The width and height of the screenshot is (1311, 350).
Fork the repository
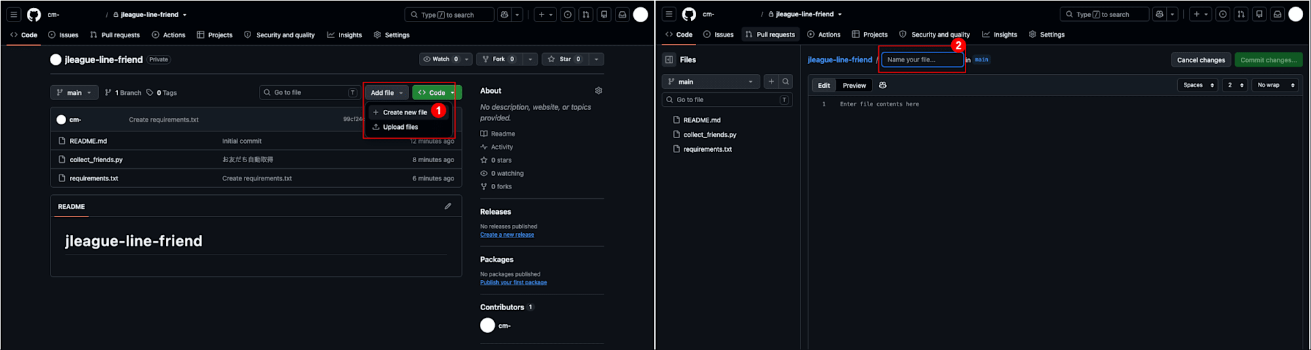tap(499, 59)
